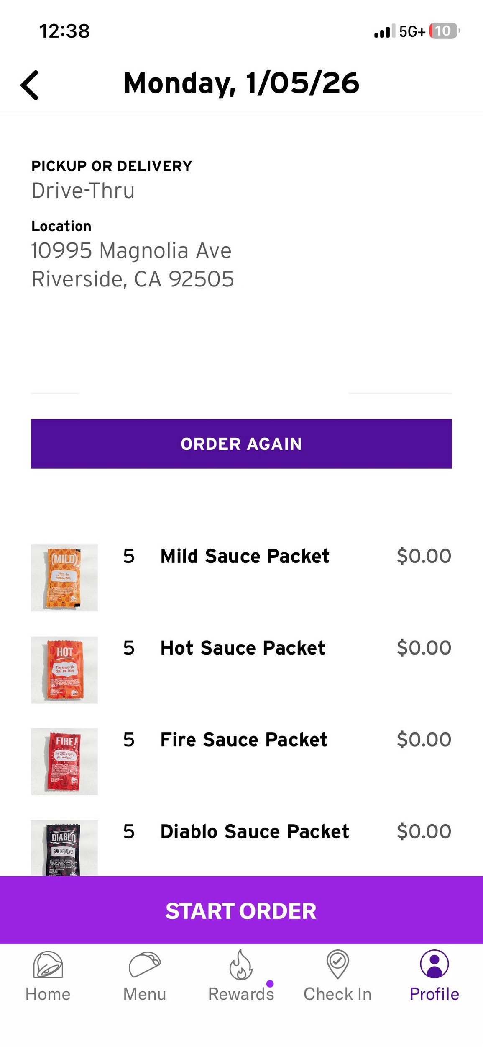Check the battery level indicator

[444, 31]
